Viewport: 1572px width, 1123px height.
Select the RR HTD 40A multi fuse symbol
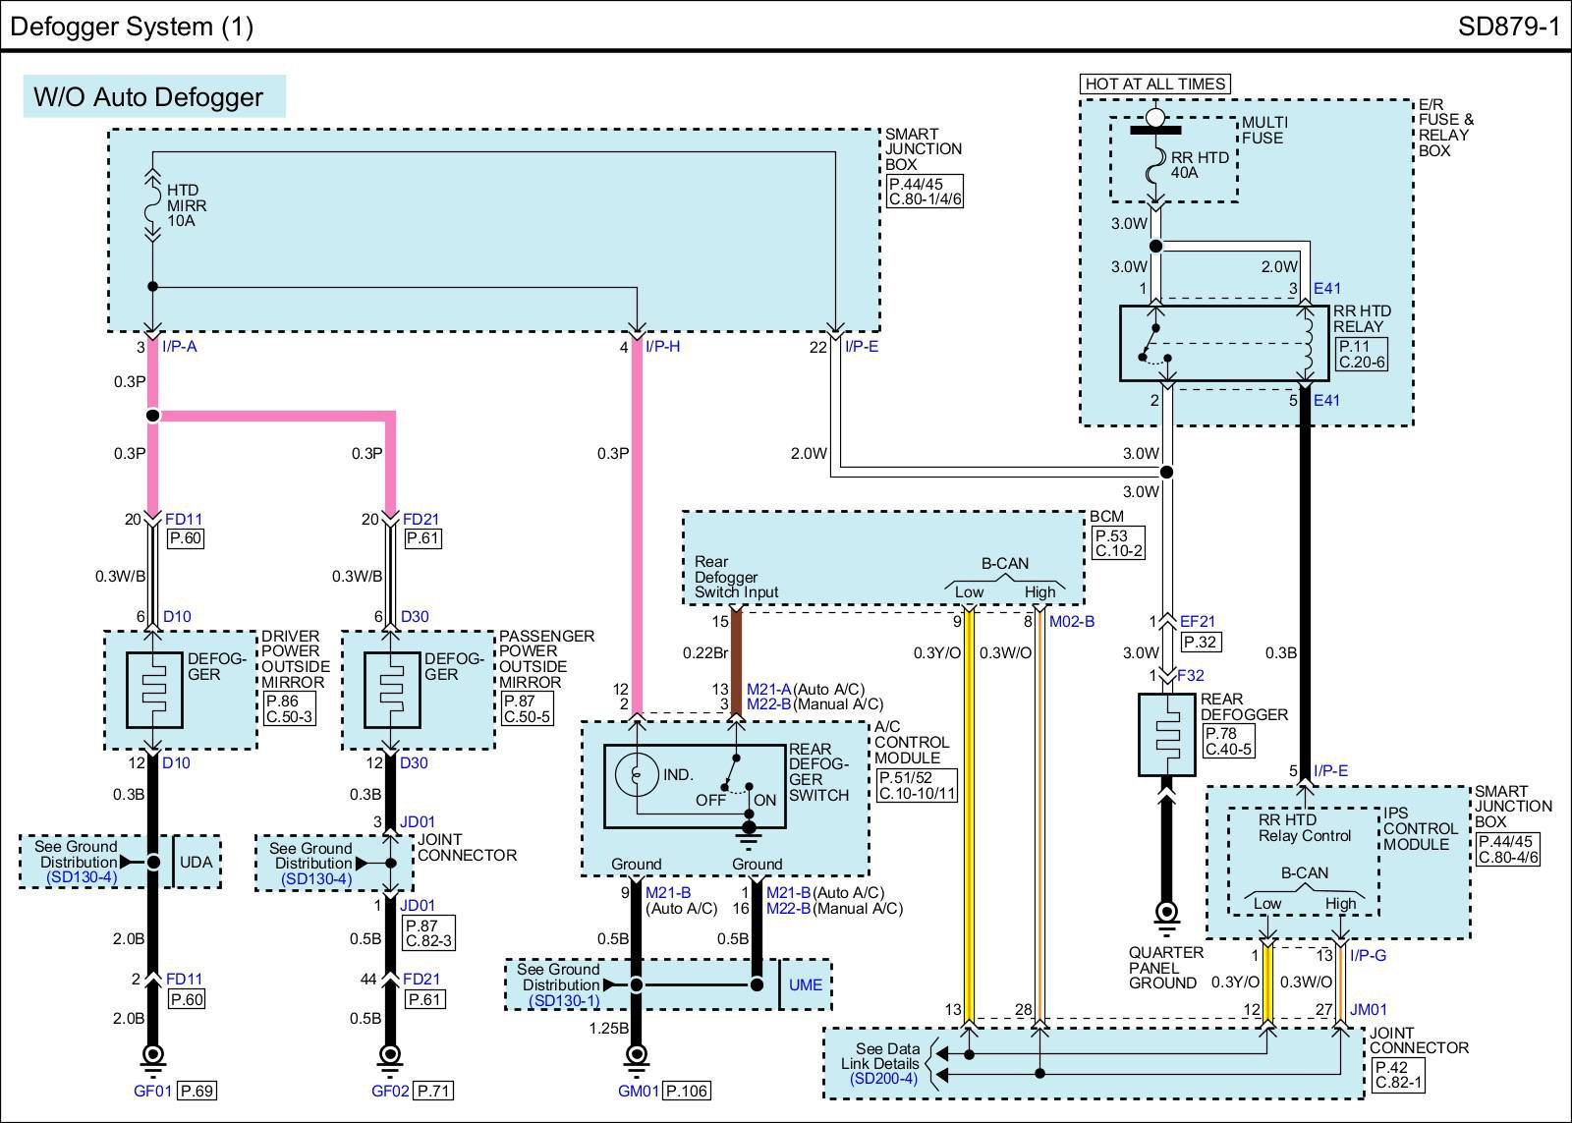pyautogui.click(x=1156, y=165)
